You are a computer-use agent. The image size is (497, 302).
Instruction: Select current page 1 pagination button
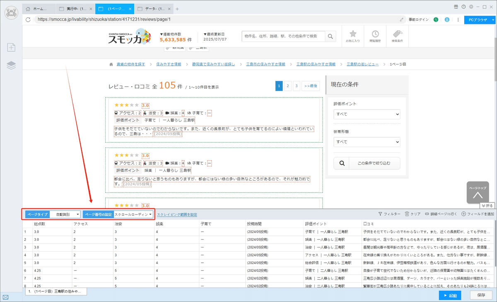tap(279, 86)
